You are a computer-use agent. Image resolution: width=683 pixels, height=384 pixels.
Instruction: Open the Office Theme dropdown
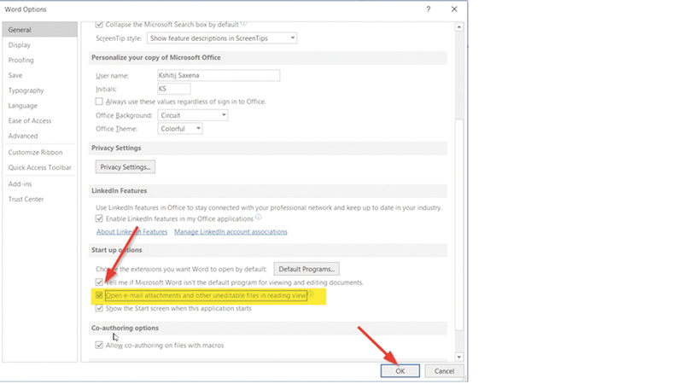pyautogui.click(x=180, y=128)
